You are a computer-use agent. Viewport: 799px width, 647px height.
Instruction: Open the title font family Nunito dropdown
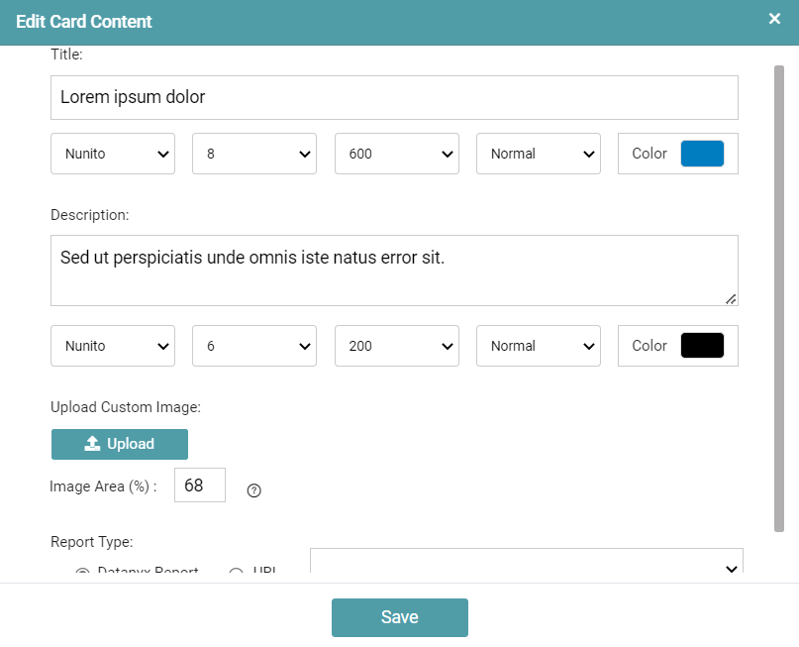pos(113,154)
